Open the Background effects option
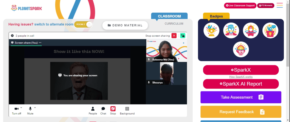The width and height of the screenshot is (290, 122). click(x=127, y=111)
